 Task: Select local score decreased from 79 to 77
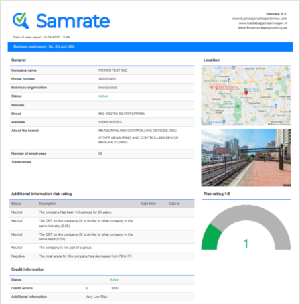[86, 256]
